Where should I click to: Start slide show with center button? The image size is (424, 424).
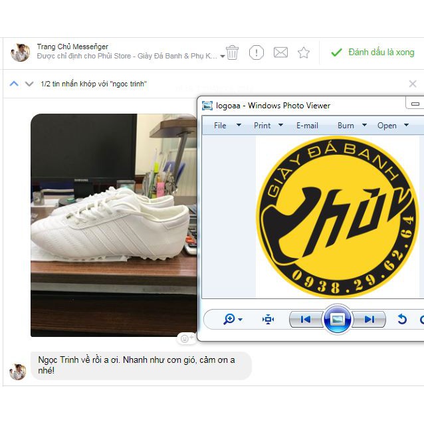[x=337, y=320]
